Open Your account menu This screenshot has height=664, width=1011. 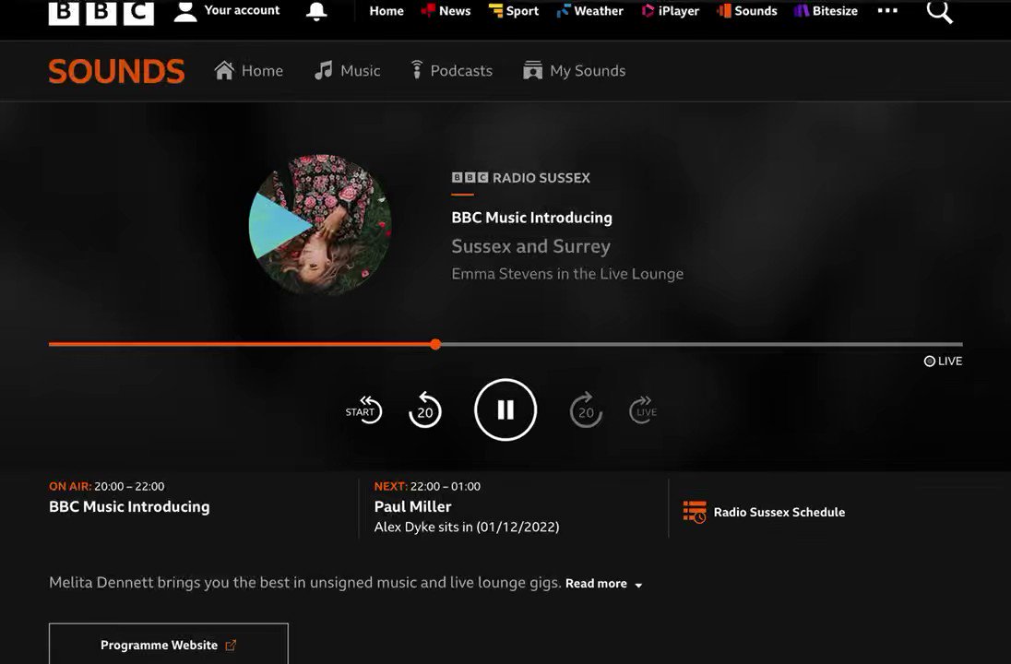(227, 11)
